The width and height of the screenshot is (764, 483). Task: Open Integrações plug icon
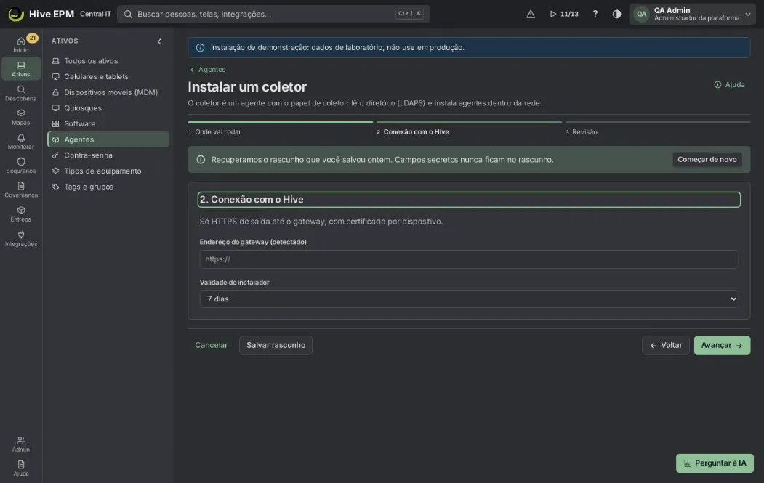click(x=21, y=238)
